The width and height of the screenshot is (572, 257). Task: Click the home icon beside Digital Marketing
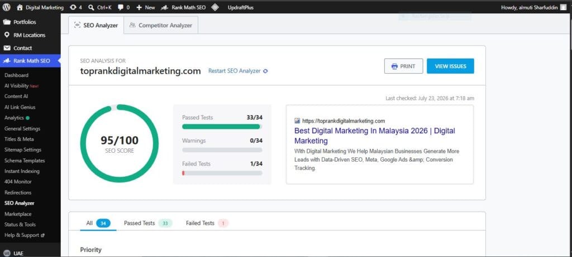click(20, 7)
